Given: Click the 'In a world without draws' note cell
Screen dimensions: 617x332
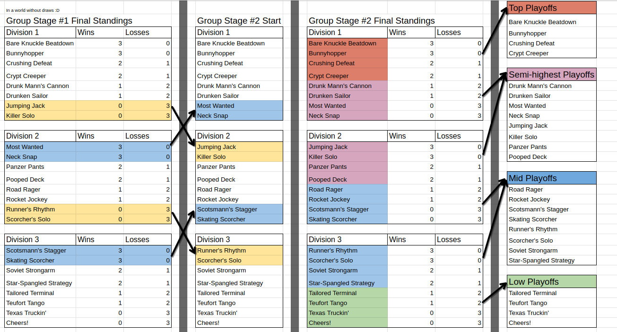Looking at the screenshot, I should point(33,10).
